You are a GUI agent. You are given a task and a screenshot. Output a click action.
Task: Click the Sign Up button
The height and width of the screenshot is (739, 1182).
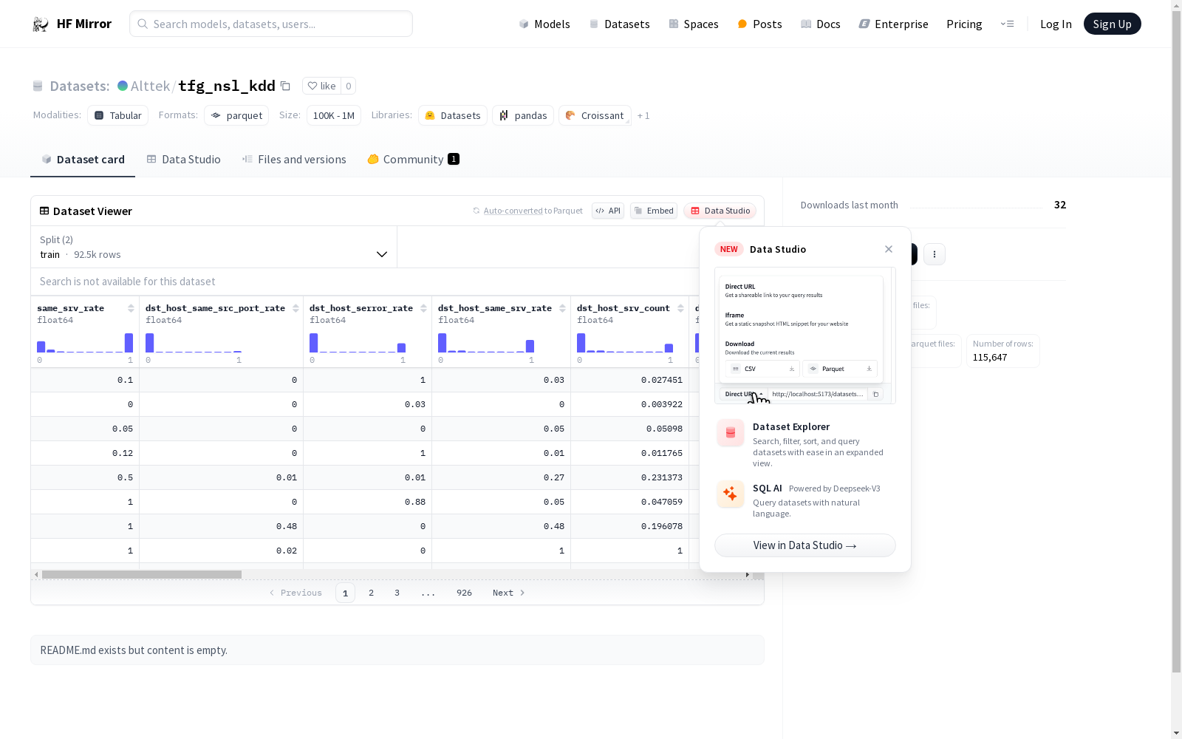tap(1112, 24)
